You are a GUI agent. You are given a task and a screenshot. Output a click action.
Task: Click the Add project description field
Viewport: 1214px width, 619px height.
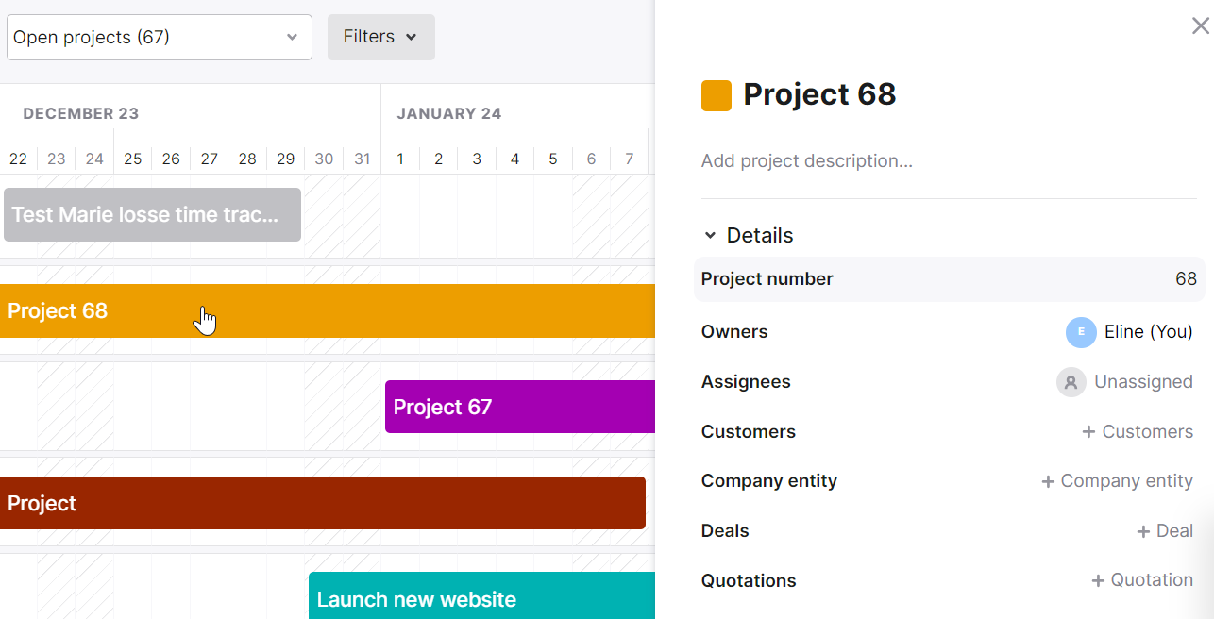coord(806,161)
